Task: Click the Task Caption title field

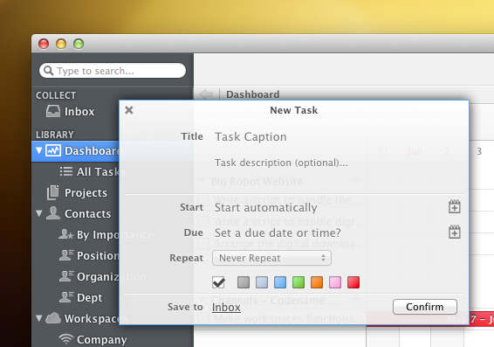Action: 250,136
